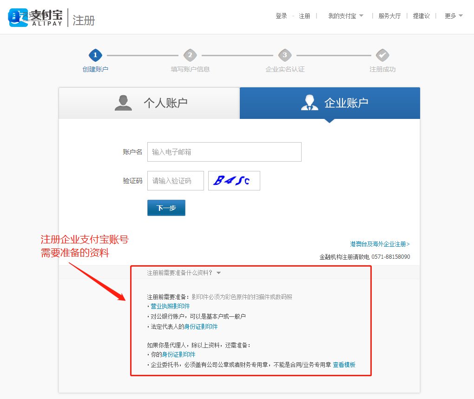Switch to the 个人账户 tab
Image resolution: width=474 pixels, height=399 pixels.
click(x=149, y=103)
